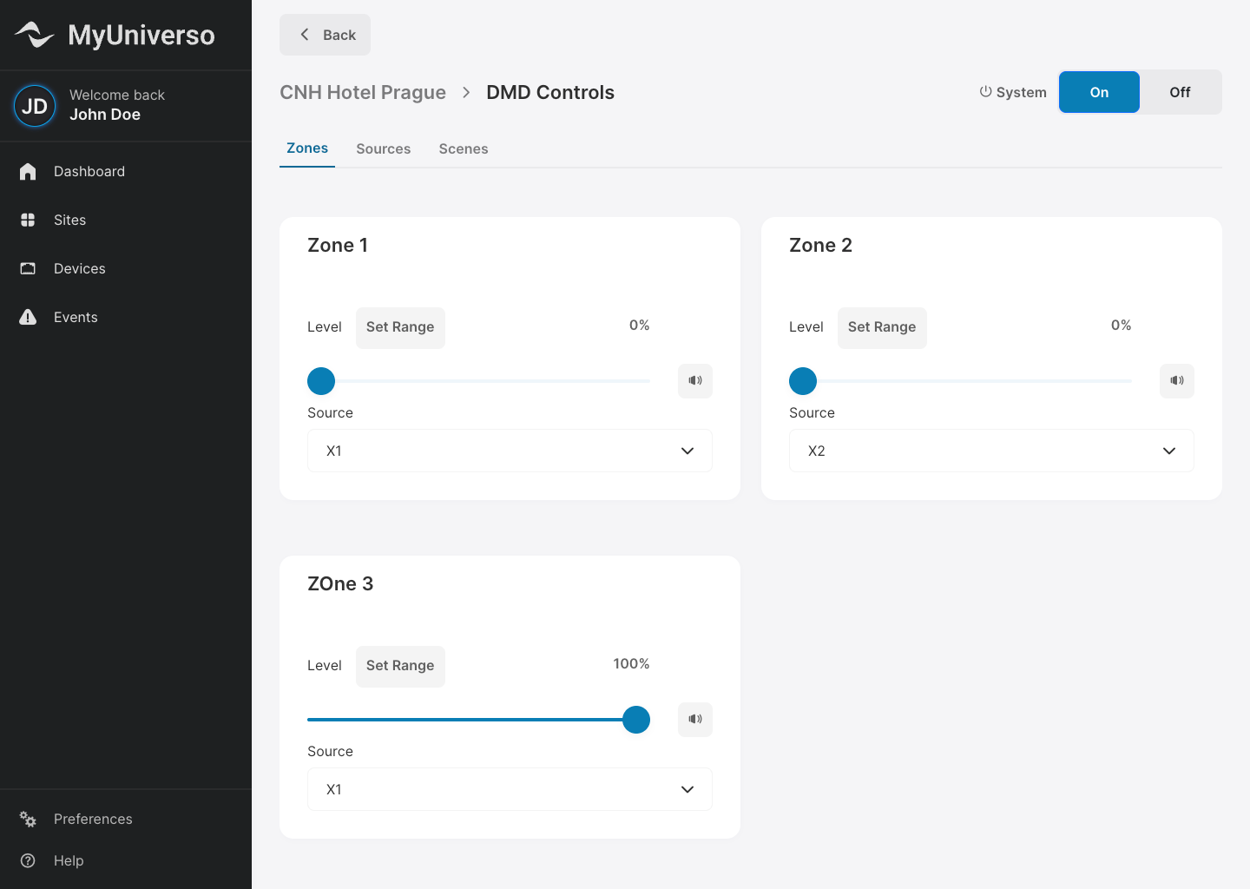
Task: Click the breadcrumb chevron separator icon
Action: [466, 92]
